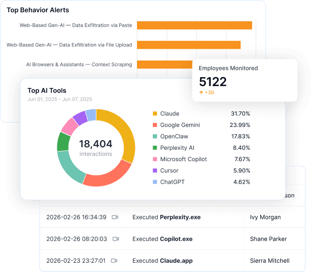Select the Data Exfiltration via Paste bar
The width and height of the screenshot is (317, 272).
pos(194,25)
